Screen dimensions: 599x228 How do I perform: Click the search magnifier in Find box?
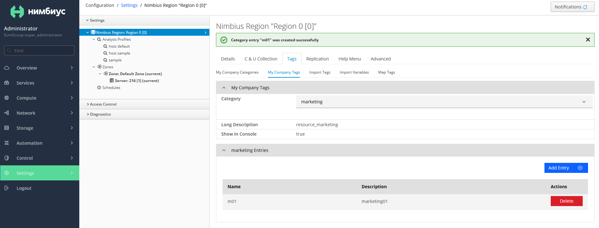9,50
